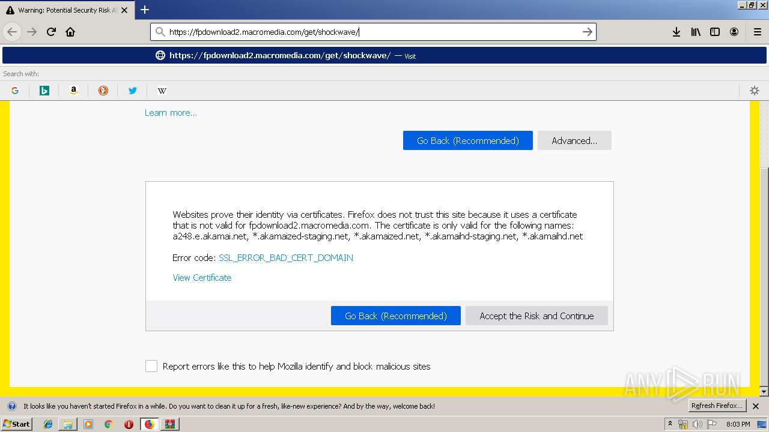Click the Advanced... button
The width and height of the screenshot is (769, 432).
(574, 140)
